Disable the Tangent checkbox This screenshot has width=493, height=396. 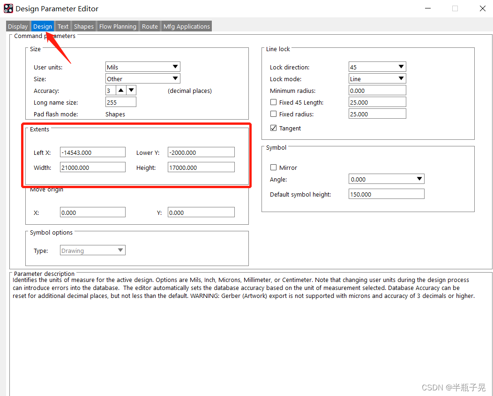click(x=273, y=128)
